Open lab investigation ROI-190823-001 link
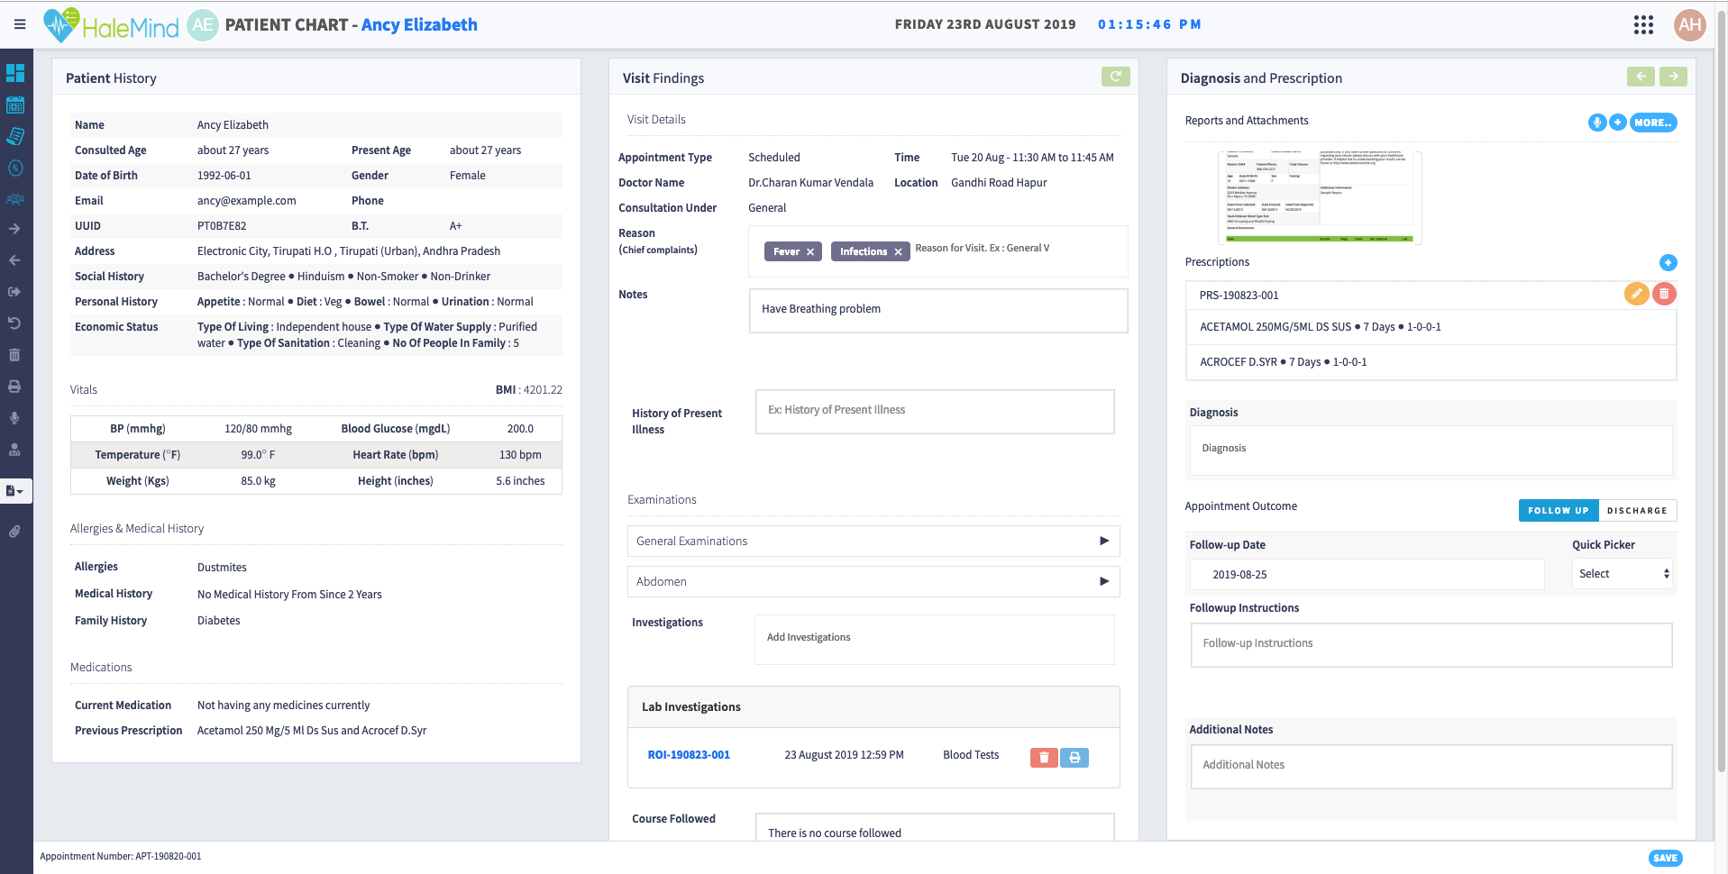 pos(689,755)
